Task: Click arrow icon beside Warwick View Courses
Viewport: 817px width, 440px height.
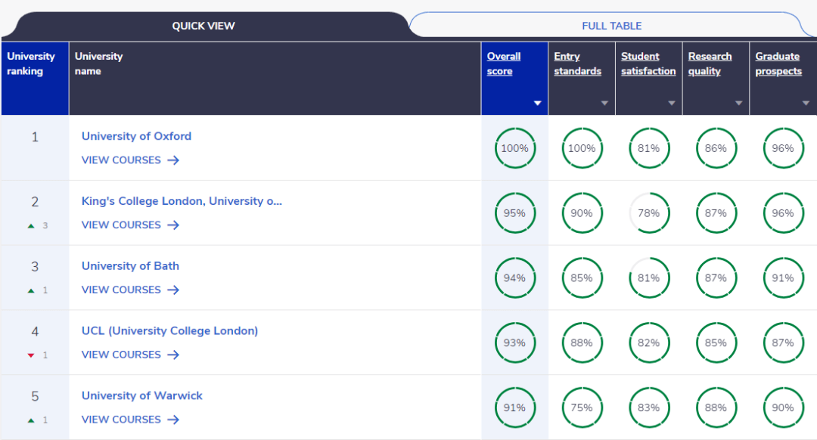Action: 173,420
